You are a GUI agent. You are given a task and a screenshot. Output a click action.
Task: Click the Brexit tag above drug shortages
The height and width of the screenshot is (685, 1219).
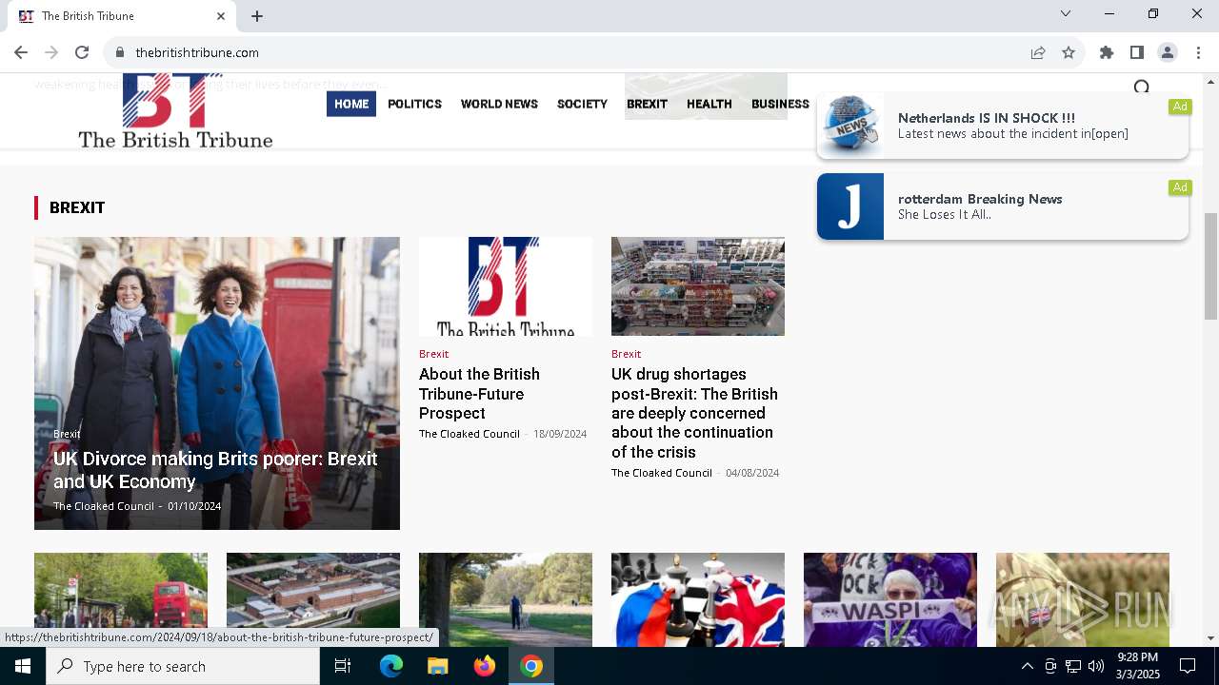[626, 354]
